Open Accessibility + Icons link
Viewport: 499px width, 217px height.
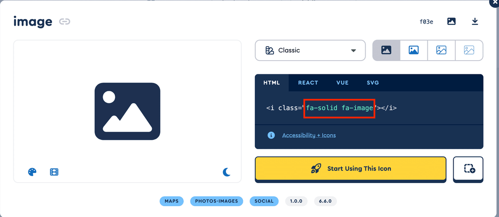point(309,135)
